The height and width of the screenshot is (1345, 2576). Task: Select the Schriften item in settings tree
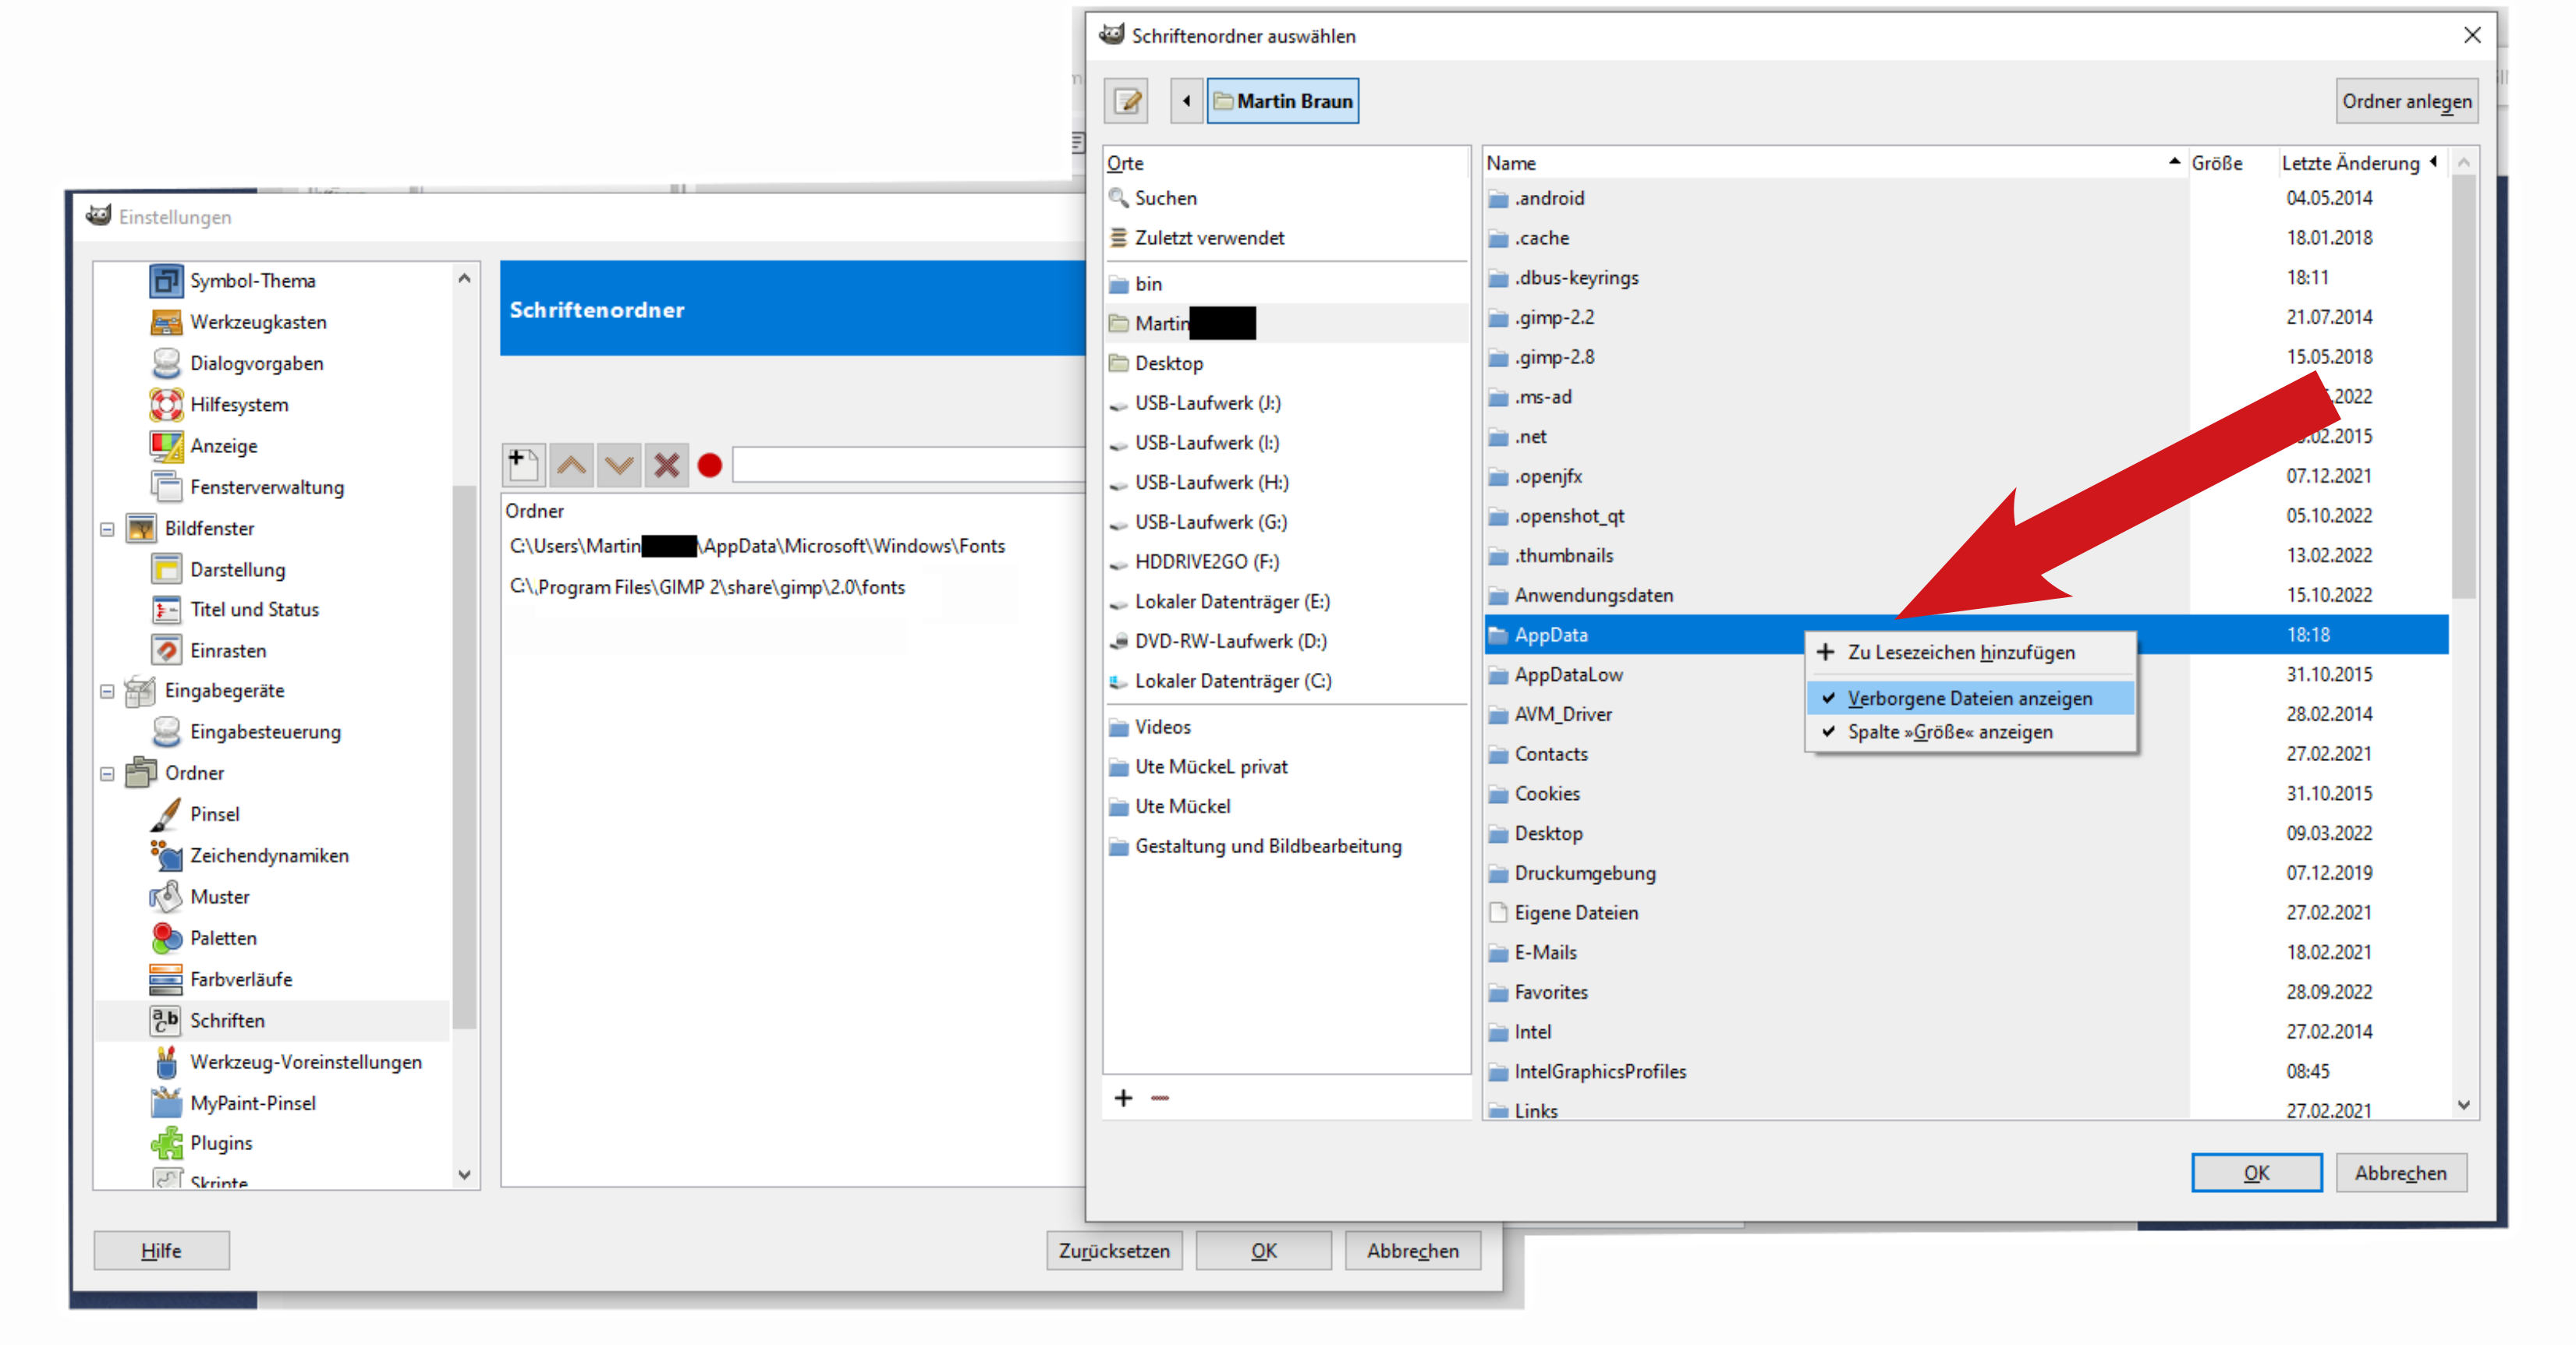coord(227,1020)
